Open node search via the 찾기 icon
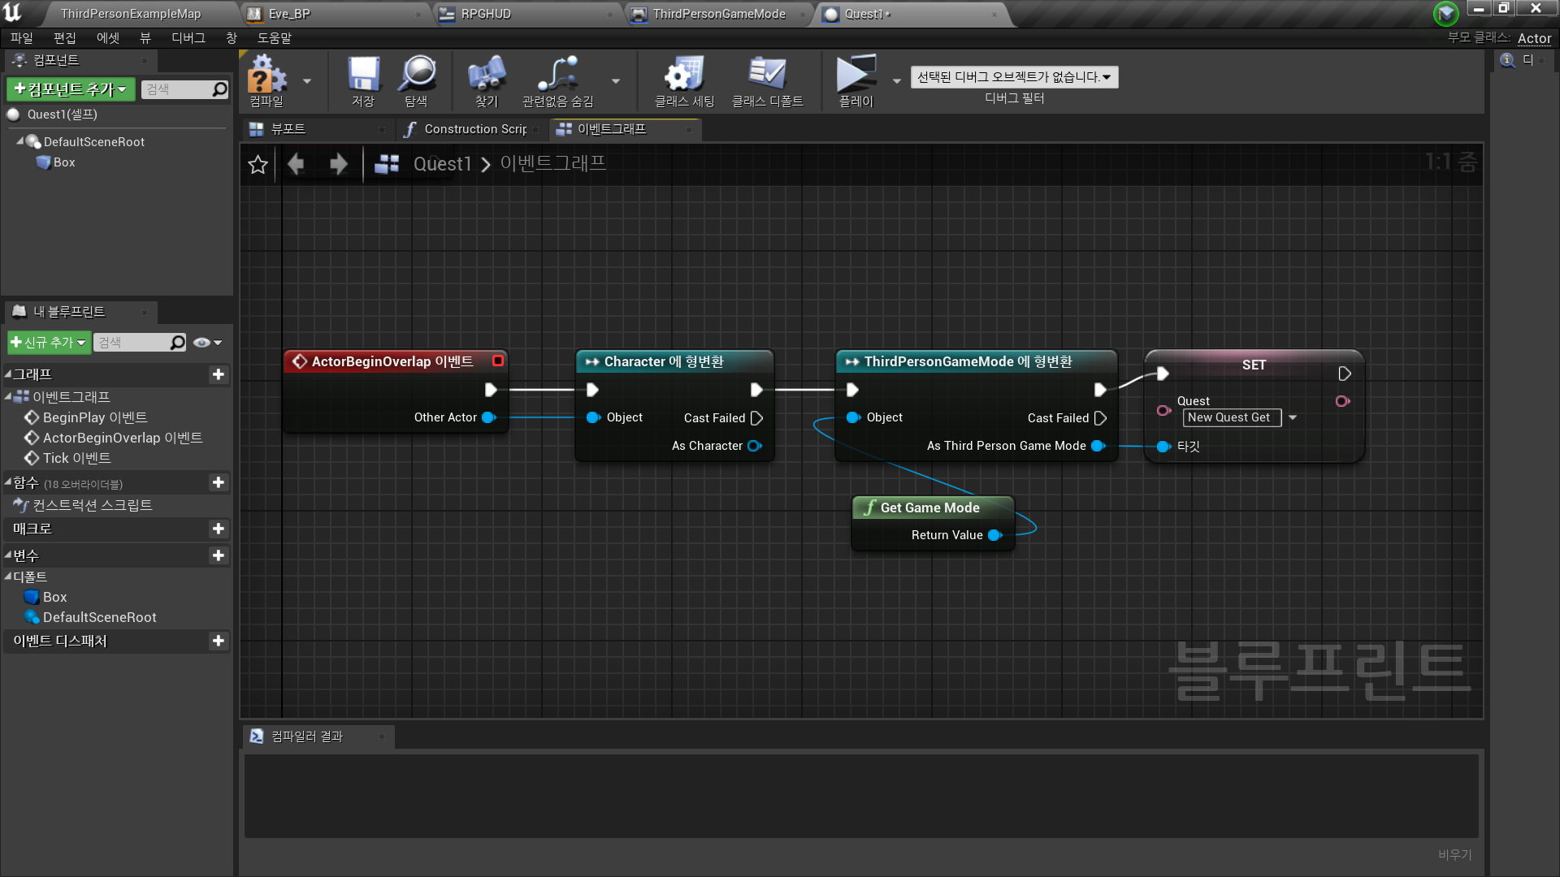 (x=486, y=80)
